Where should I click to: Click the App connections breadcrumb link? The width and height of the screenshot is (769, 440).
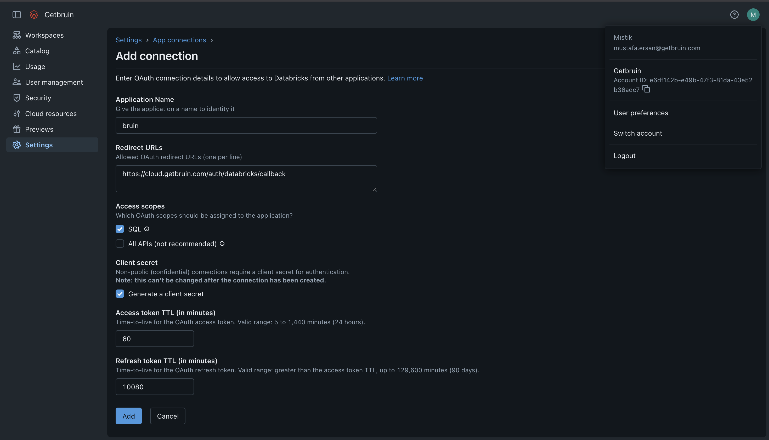[x=179, y=40]
